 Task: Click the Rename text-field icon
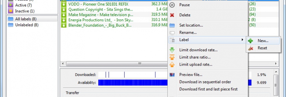coord(172,33)
